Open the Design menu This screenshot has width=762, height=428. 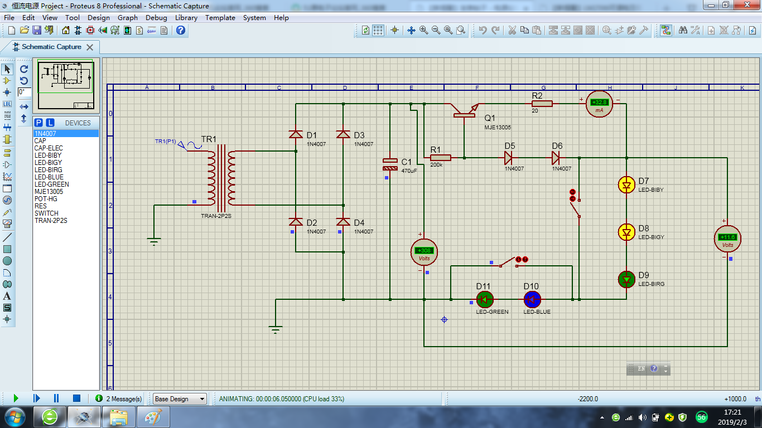(99, 17)
